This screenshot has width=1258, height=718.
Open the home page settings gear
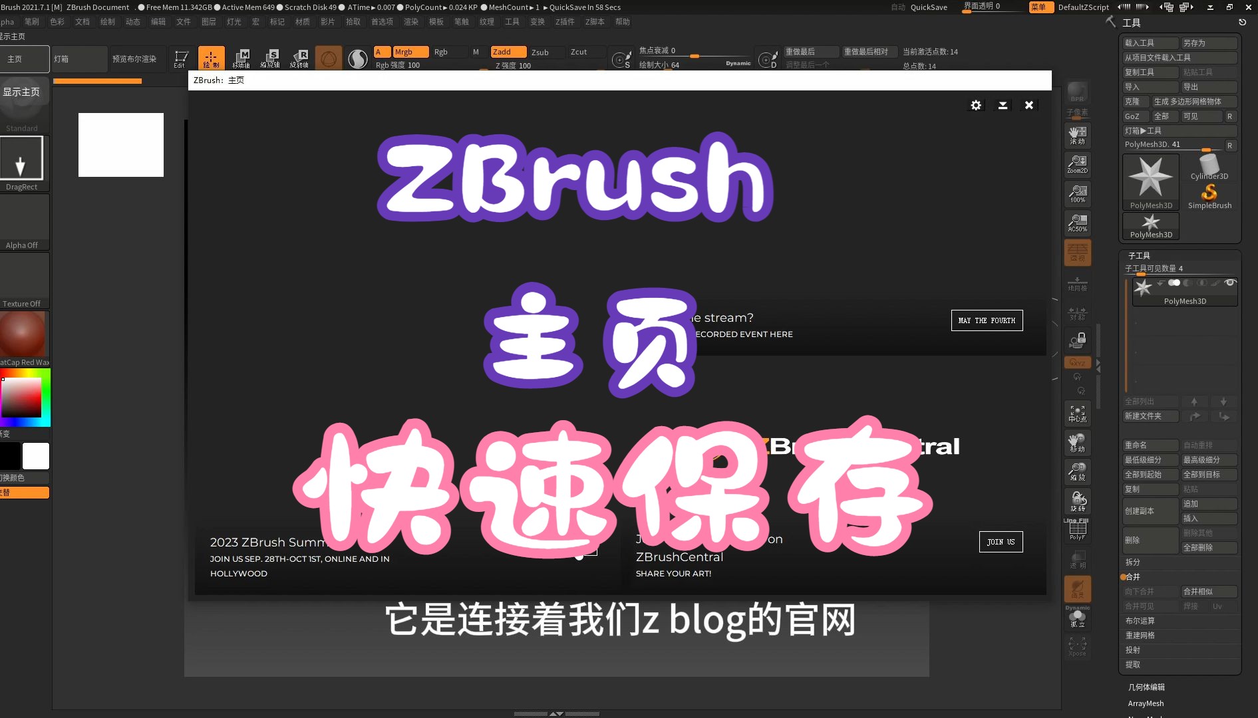tap(976, 105)
